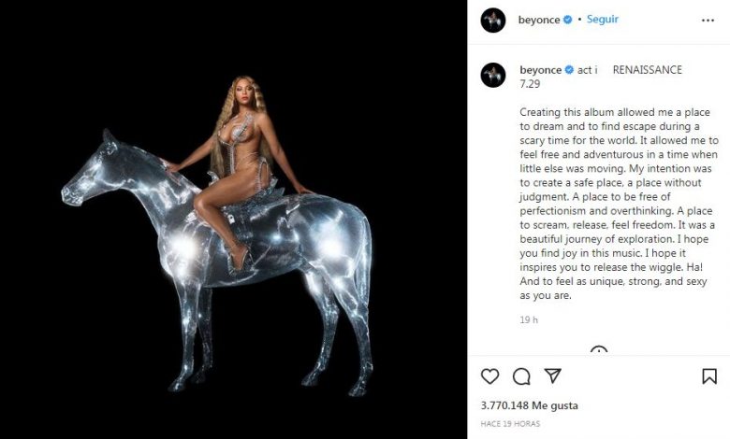Viewport: 730px width, 439px height.
Task: Open comments with speech bubble icon
Action: coord(521,376)
